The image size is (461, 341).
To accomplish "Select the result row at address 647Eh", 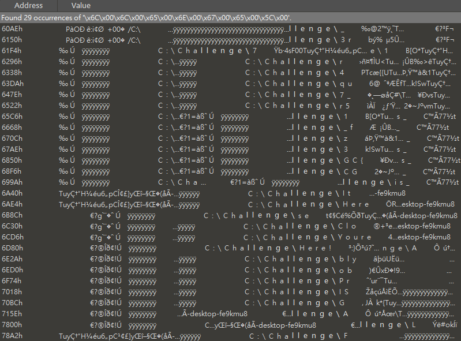I will click(231, 95).
